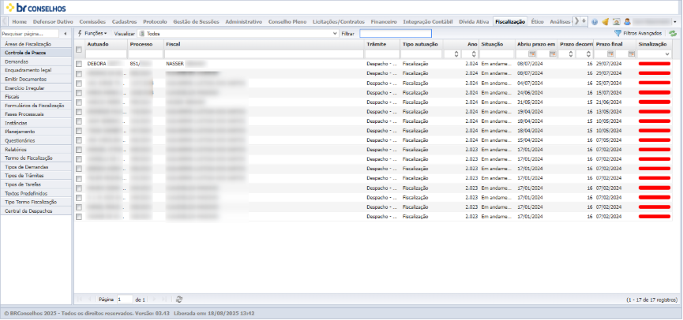683x320 pixels.
Task: Expand the Visualizar Todos combo box
Action: (335, 33)
